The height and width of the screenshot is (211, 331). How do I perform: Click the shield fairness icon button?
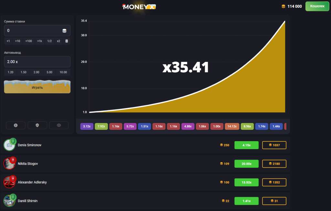tap(37, 125)
